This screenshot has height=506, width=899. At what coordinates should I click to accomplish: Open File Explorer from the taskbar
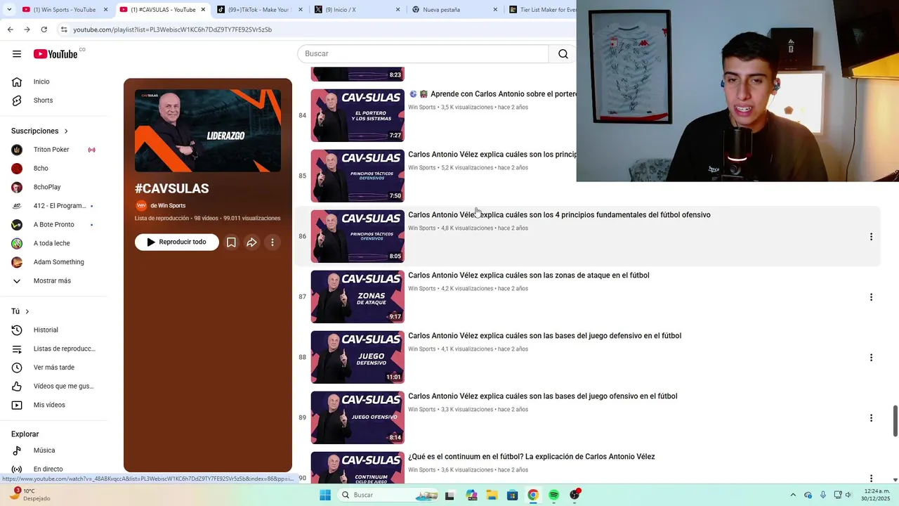point(492,495)
